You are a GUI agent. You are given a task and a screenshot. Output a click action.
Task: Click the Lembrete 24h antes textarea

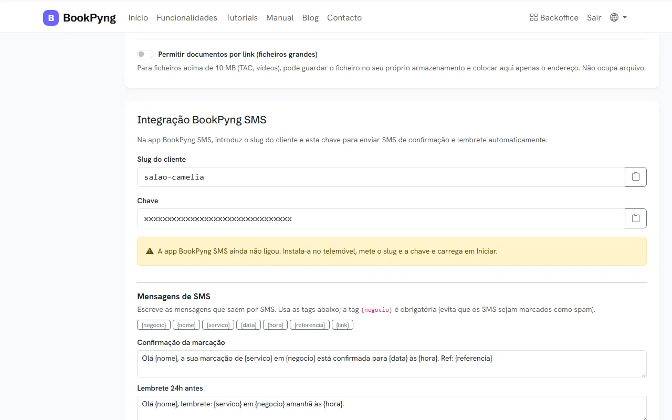[x=392, y=408]
